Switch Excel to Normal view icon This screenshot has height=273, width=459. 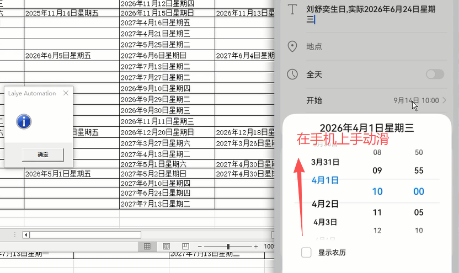click(x=147, y=247)
